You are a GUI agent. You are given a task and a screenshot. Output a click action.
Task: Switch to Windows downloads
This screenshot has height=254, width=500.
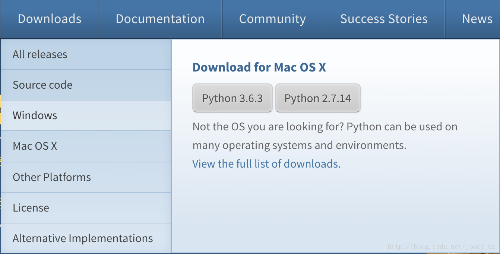35,115
